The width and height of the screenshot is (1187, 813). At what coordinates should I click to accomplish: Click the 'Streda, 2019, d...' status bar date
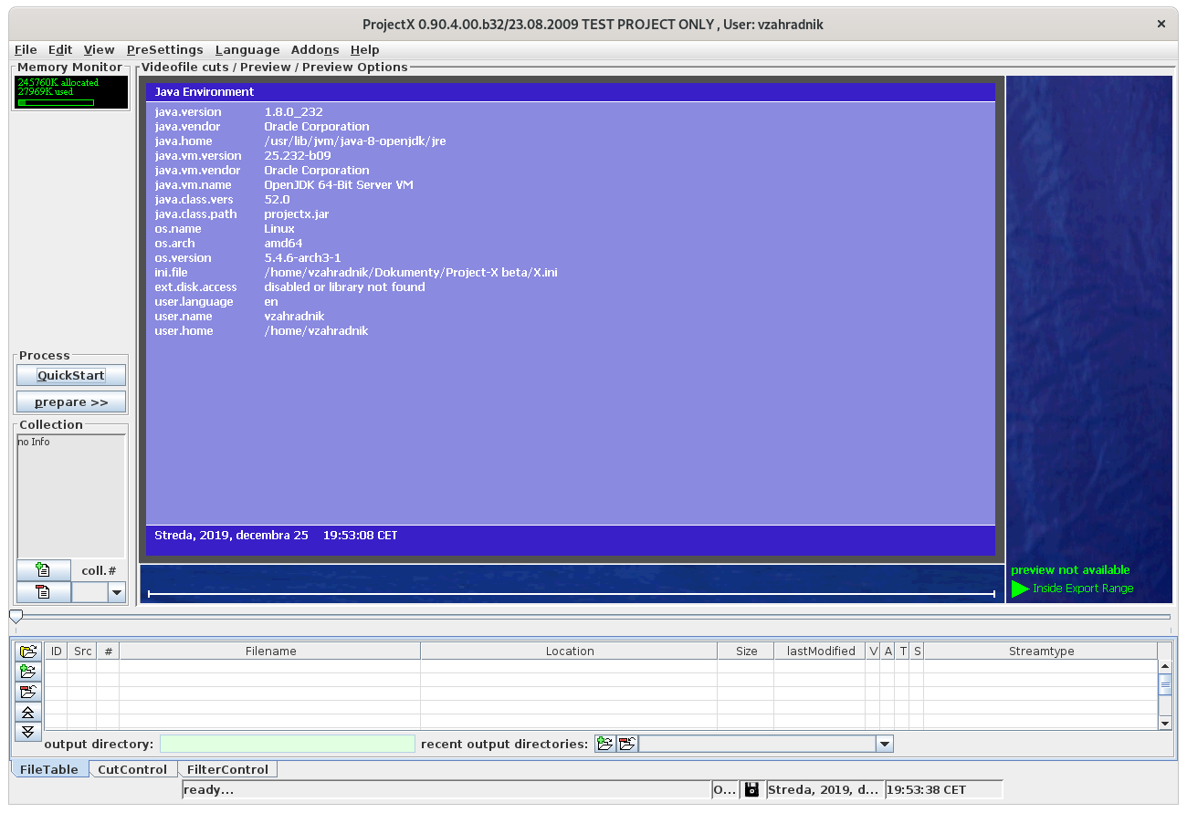[824, 789]
